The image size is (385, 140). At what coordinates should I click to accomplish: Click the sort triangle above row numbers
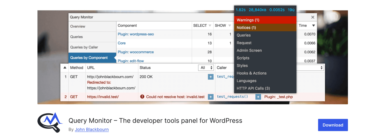65,67
